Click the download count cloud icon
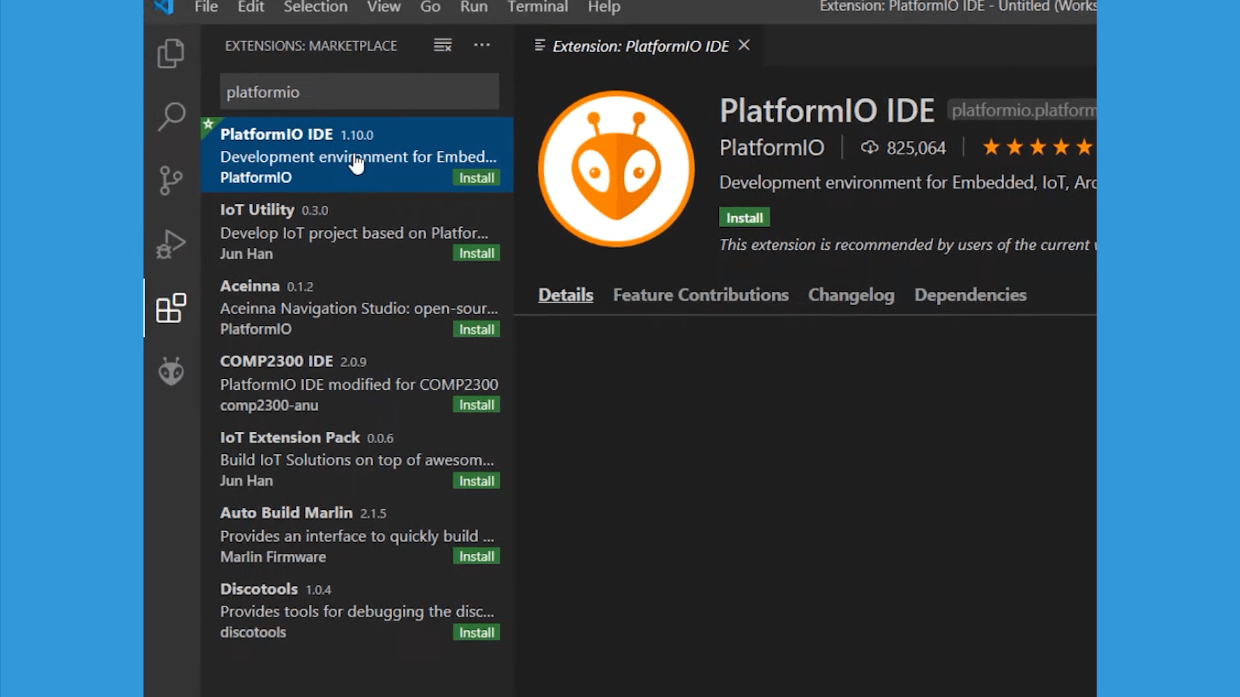1240x697 pixels. pyautogui.click(x=869, y=148)
